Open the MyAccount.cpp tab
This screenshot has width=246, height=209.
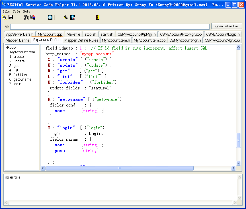tap(50, 34)
